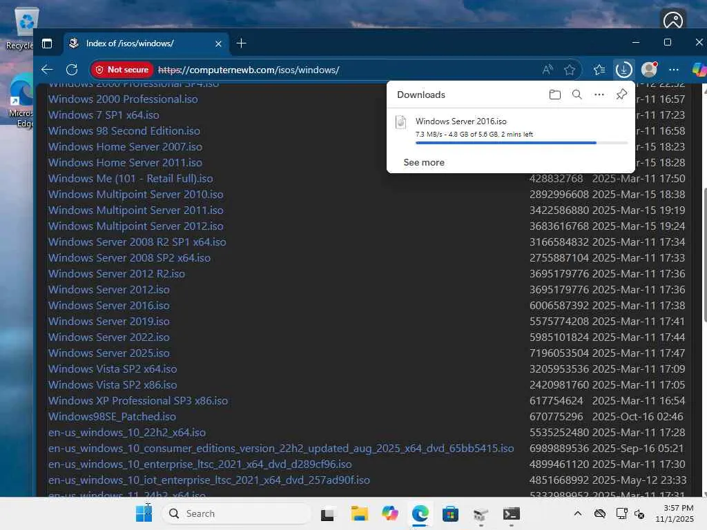Viewport: 707px width, 530px height.
Task: Open Edge Settings and more menu
Action: pyautogui.click(x=674, y=70)
